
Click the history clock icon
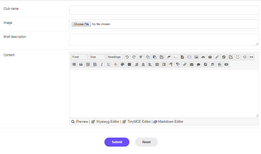tap(244, 57)
